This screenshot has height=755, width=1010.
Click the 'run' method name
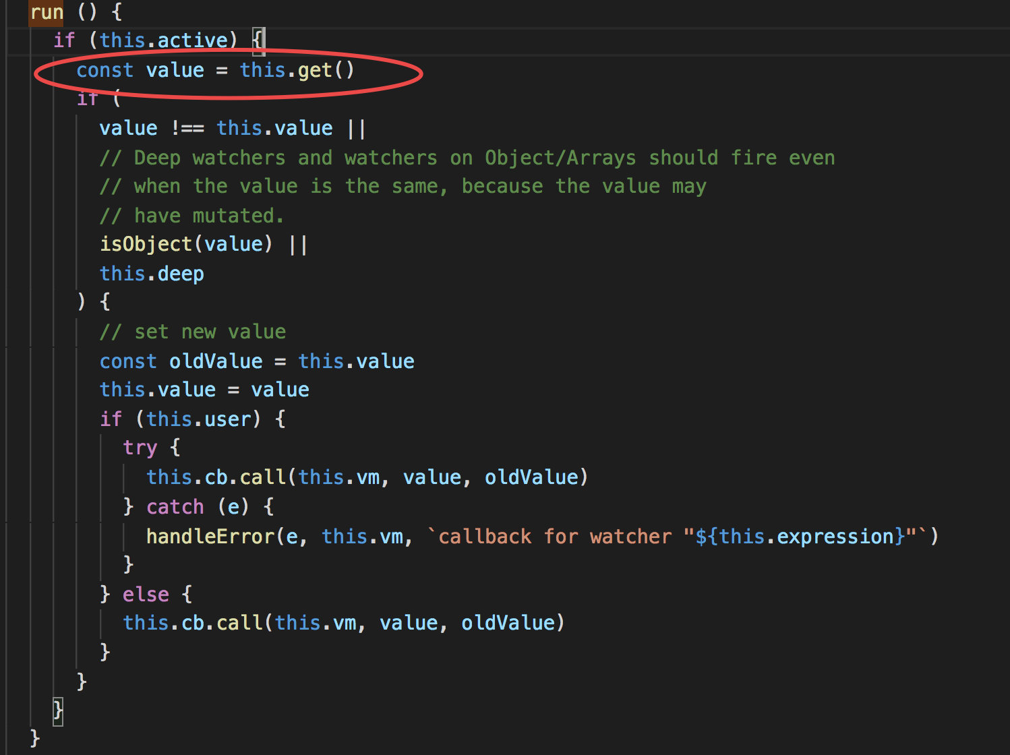coord(47,11)
